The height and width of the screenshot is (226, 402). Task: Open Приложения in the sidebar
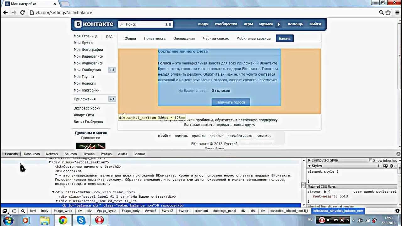[84, 99]
